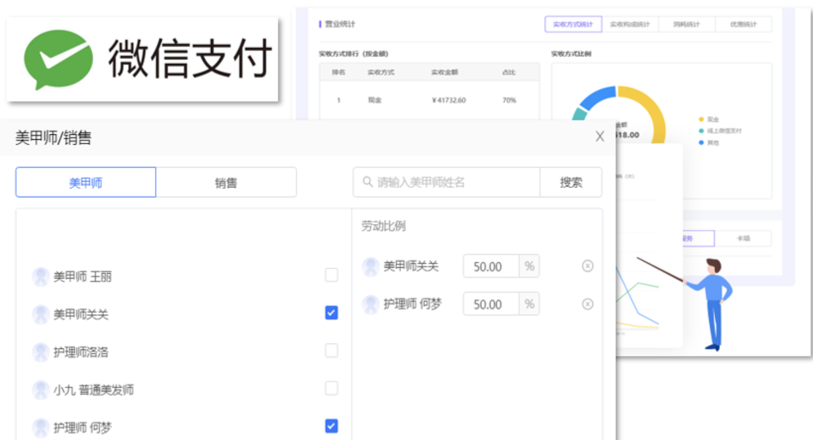Image resolution: width=813 pixels, height=440 pixels.
Task: Open the 优惠统计 tab button
Action: pos(743,24)
